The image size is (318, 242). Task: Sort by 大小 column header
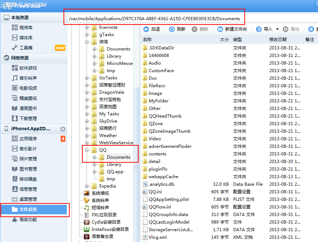click(x=213, y=40)
